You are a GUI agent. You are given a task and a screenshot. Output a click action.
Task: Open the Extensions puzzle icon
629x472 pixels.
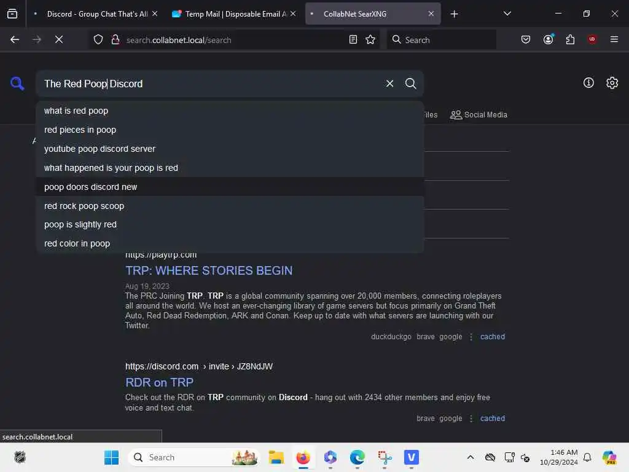(x=570, y=39)
